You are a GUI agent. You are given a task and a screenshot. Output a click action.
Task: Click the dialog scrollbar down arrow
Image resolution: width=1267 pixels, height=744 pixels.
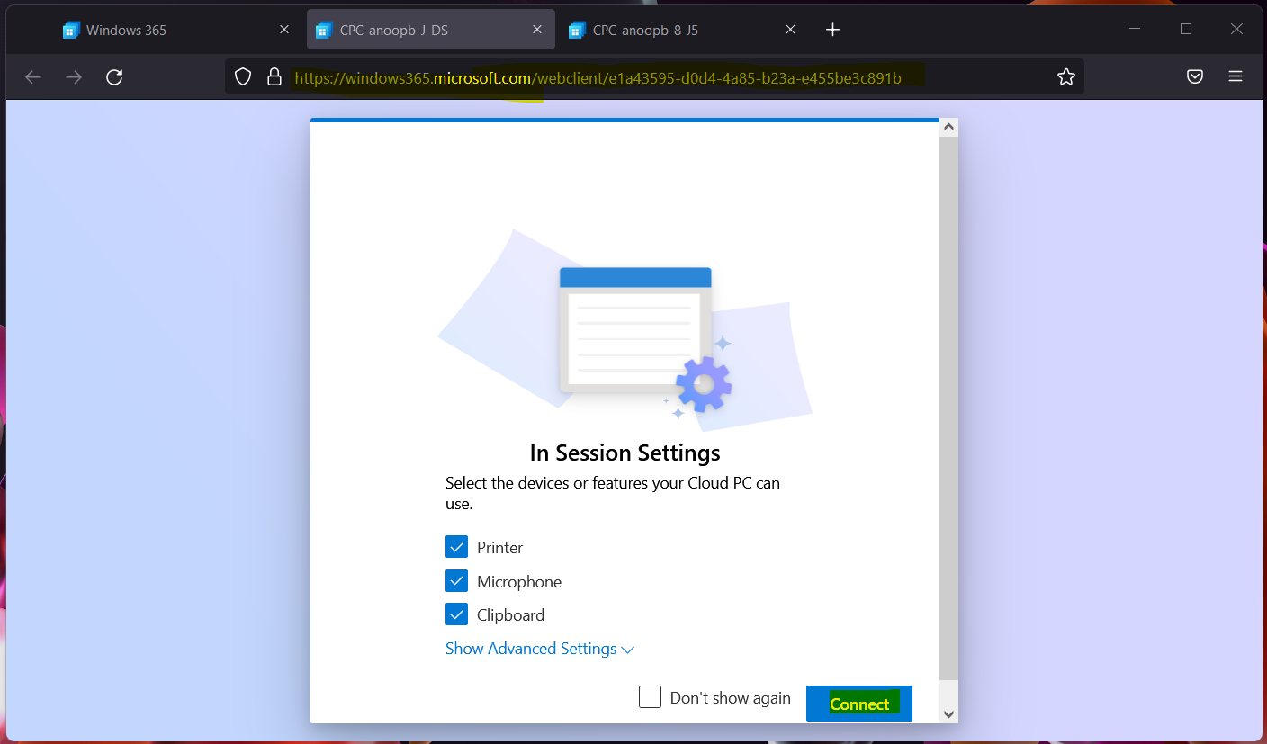(948, 713)
